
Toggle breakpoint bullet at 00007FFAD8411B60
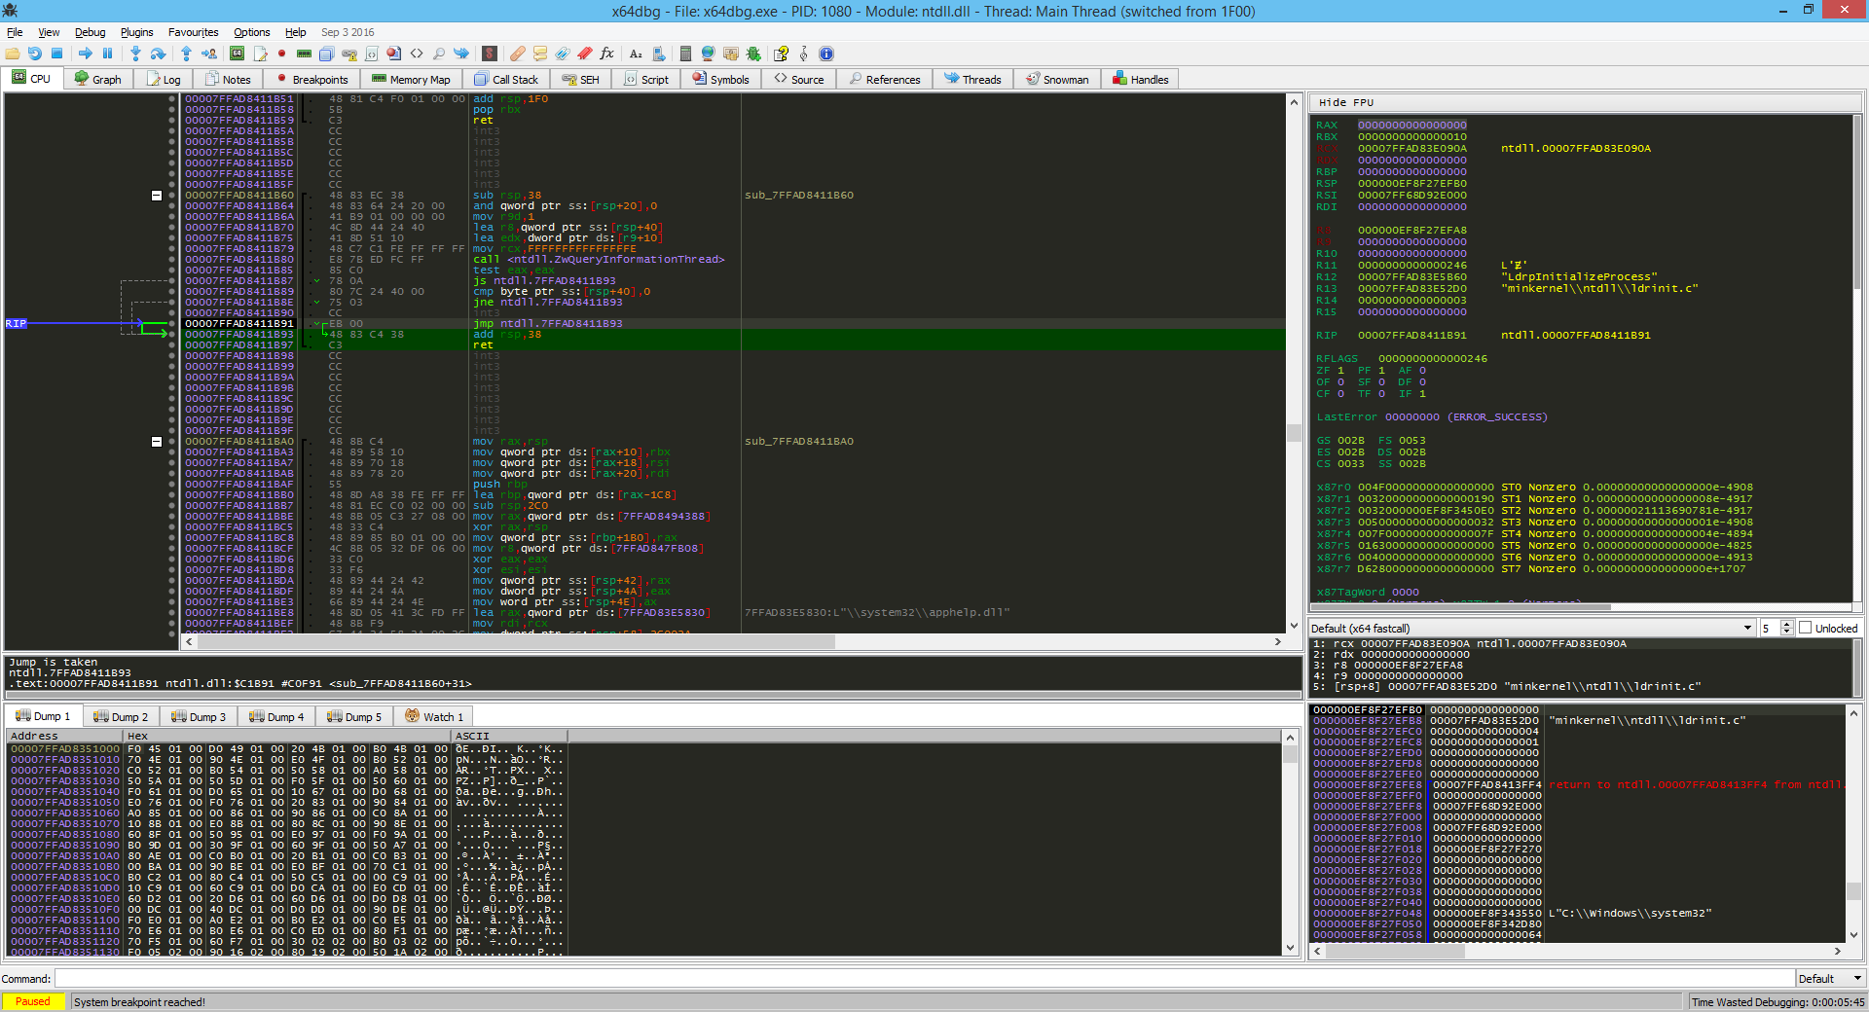[x=172, y=196]
